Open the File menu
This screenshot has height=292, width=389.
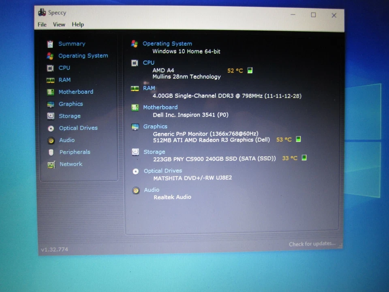(42, 25)
